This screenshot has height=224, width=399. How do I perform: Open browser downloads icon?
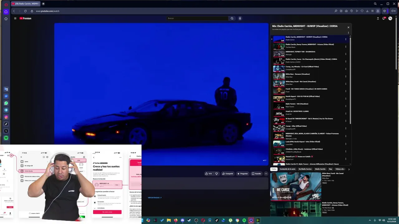pyautogui.click(x=367, y=11)
